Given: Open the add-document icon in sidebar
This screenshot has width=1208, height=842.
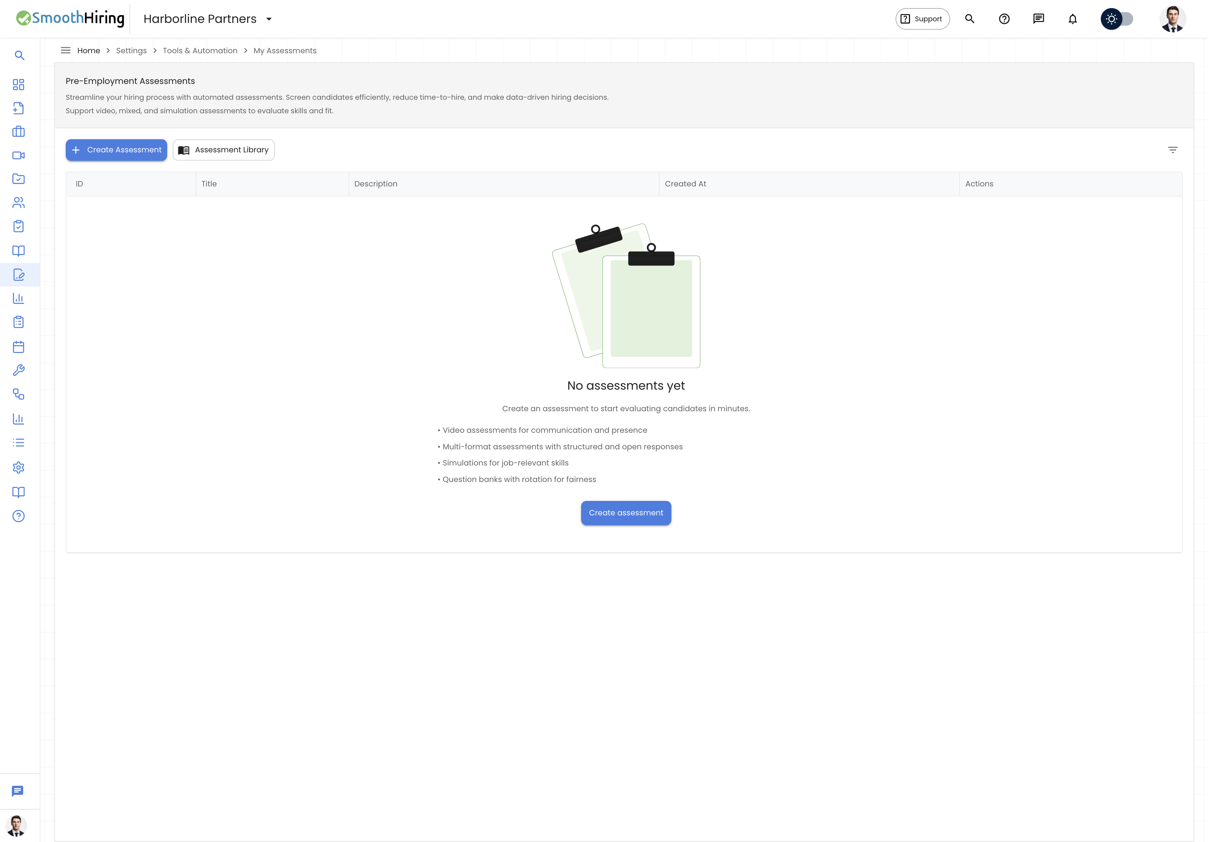Looking at the screenshot, I should (19, 108).
